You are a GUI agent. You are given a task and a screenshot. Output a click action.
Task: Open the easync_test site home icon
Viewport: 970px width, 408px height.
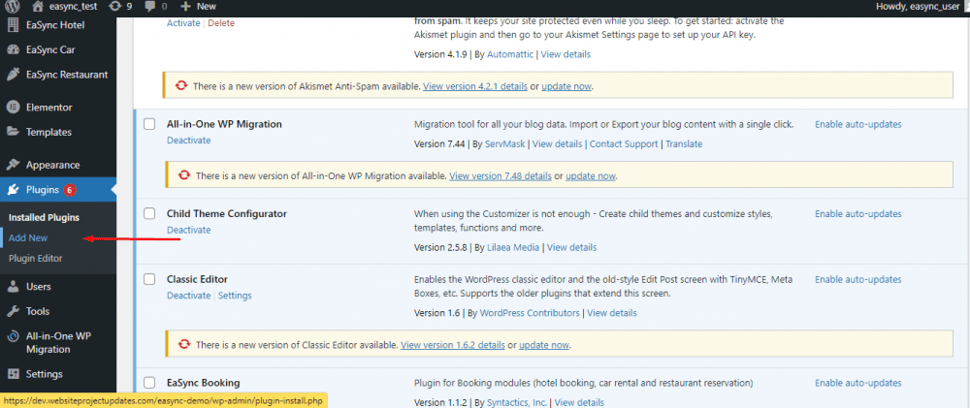tap(38, 6)
